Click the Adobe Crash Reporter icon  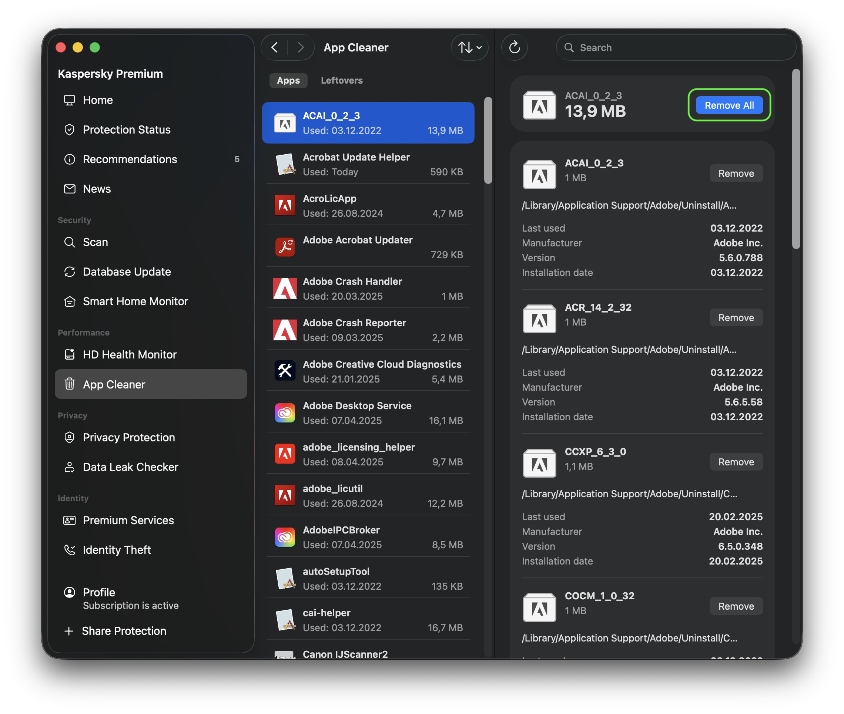tap(285, 330)
